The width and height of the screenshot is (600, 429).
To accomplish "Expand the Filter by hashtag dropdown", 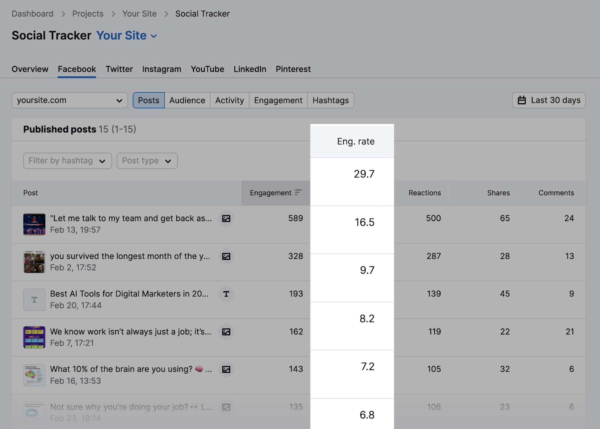I will (x=67, y=160).
